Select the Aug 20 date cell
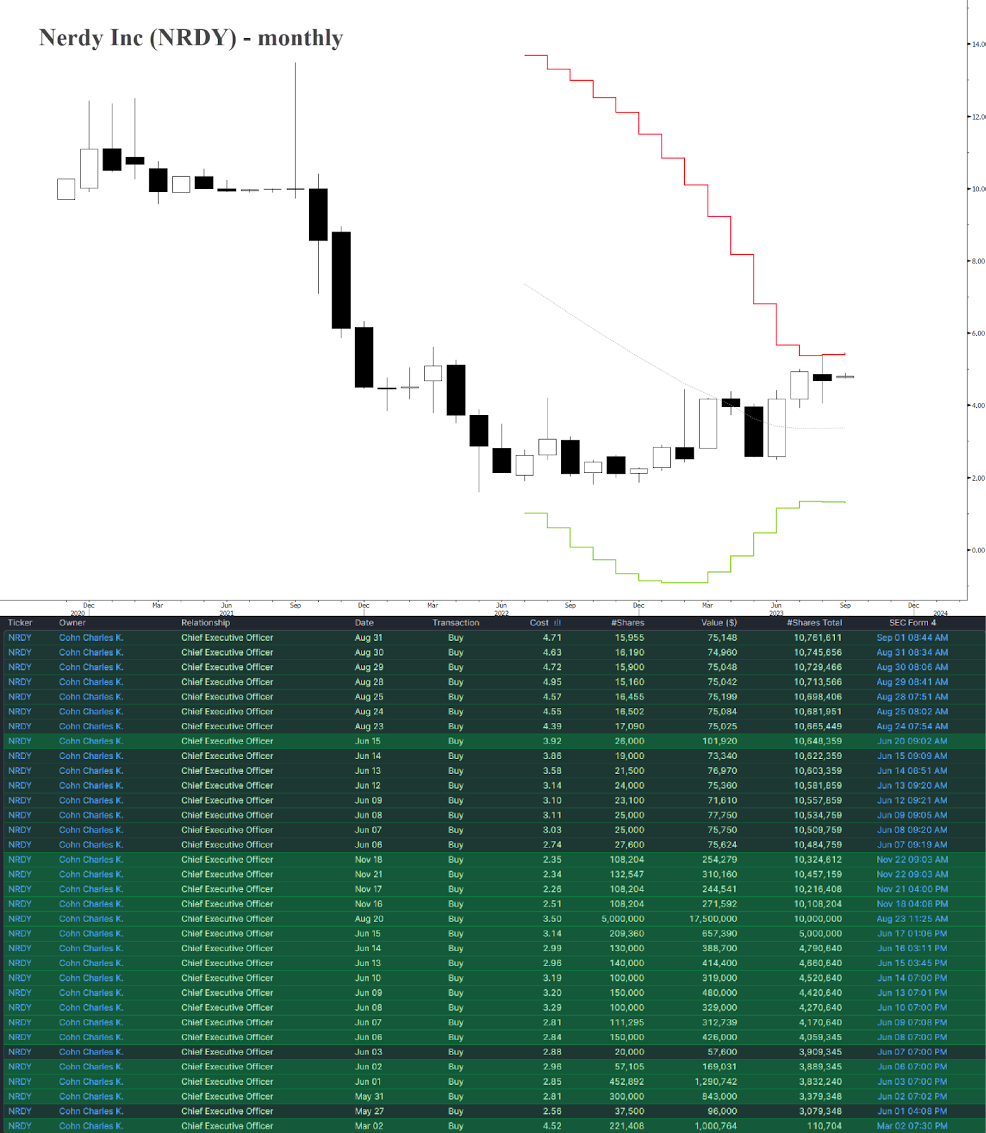This screenshot has width=986, height=1133. point(369,919)
